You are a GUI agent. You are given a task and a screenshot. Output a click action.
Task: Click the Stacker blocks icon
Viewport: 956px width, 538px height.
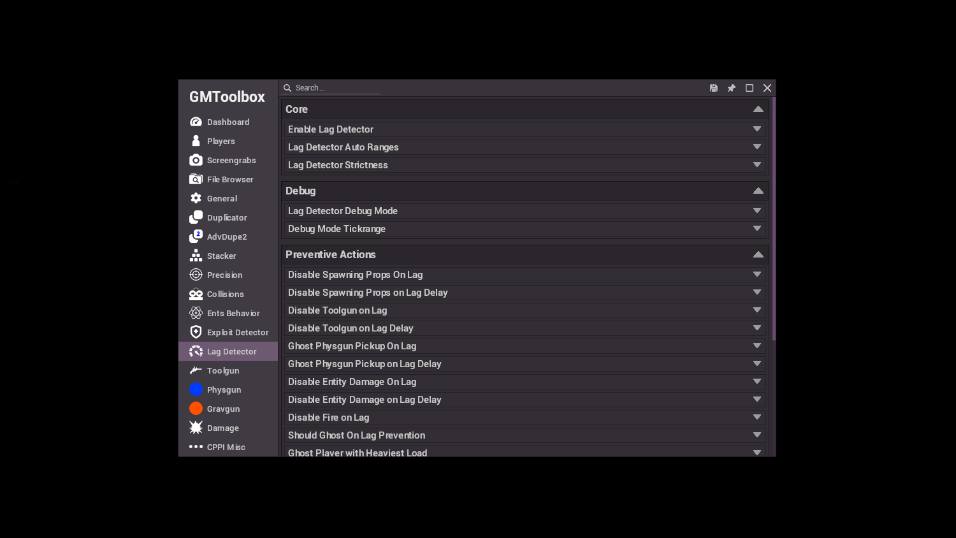(196, 256)
